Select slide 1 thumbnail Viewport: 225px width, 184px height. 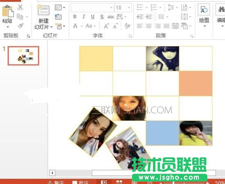(x=23, y=56)
